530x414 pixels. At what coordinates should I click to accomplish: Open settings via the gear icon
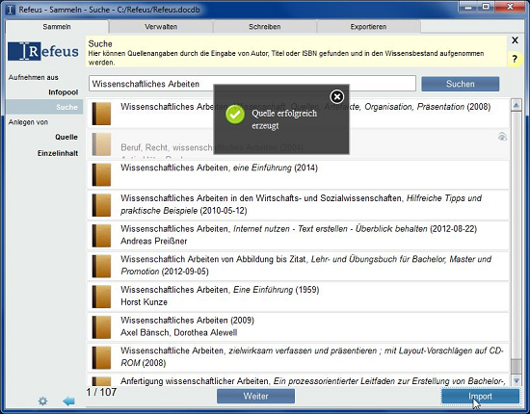point(43,401)
